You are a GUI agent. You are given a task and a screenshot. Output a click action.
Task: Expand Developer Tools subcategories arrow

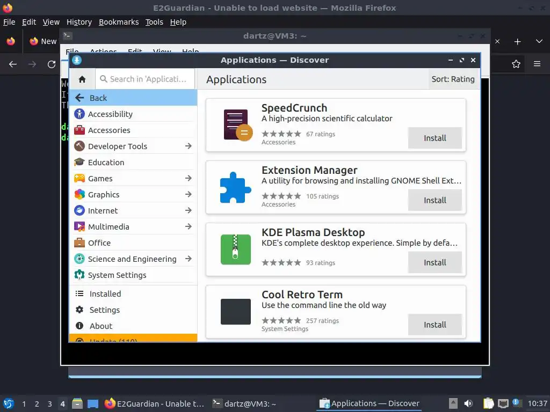(x=189, y=146)
